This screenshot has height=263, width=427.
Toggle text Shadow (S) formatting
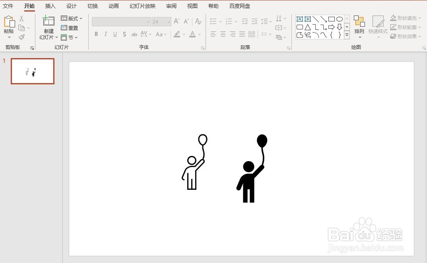(x=124, y=34)
